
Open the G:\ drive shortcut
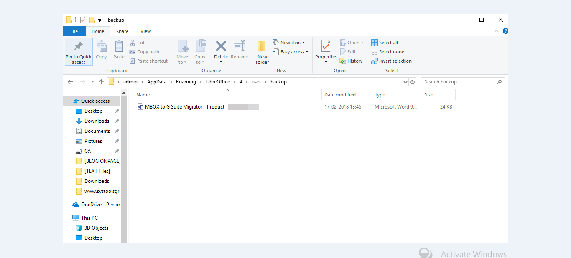(x=87, y=151)
